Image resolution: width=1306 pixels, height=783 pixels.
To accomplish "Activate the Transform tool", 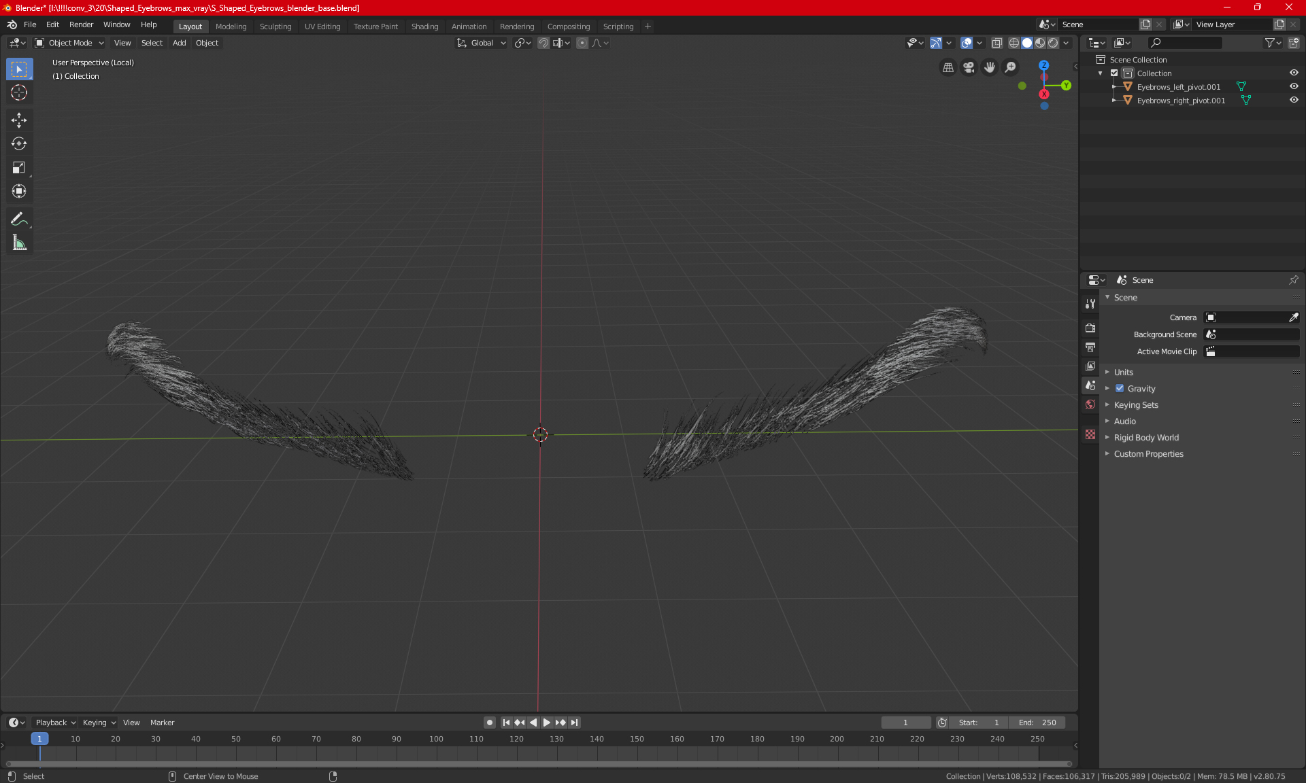I will [x=19, y=192].
